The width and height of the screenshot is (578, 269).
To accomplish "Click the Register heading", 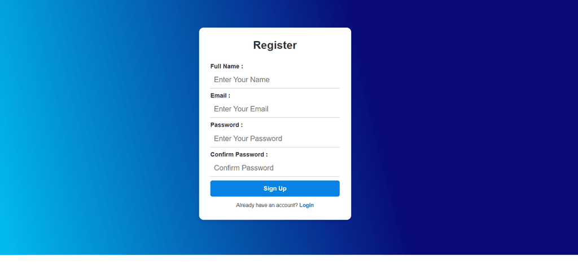I will [275, 46].
